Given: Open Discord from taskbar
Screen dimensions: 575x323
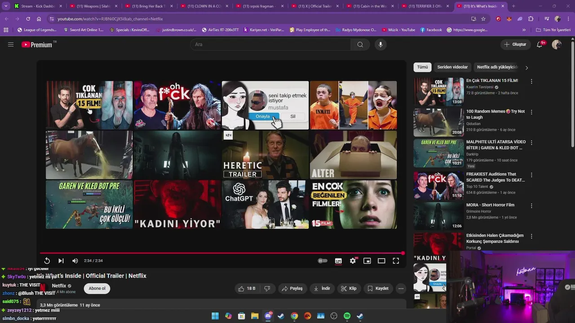Looking at the screenshot, I should 268,316.
